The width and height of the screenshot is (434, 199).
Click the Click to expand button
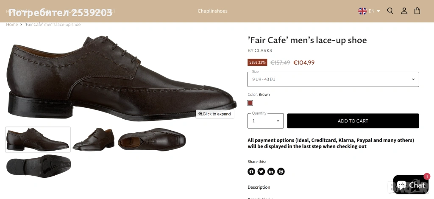(x=215, y=114)
